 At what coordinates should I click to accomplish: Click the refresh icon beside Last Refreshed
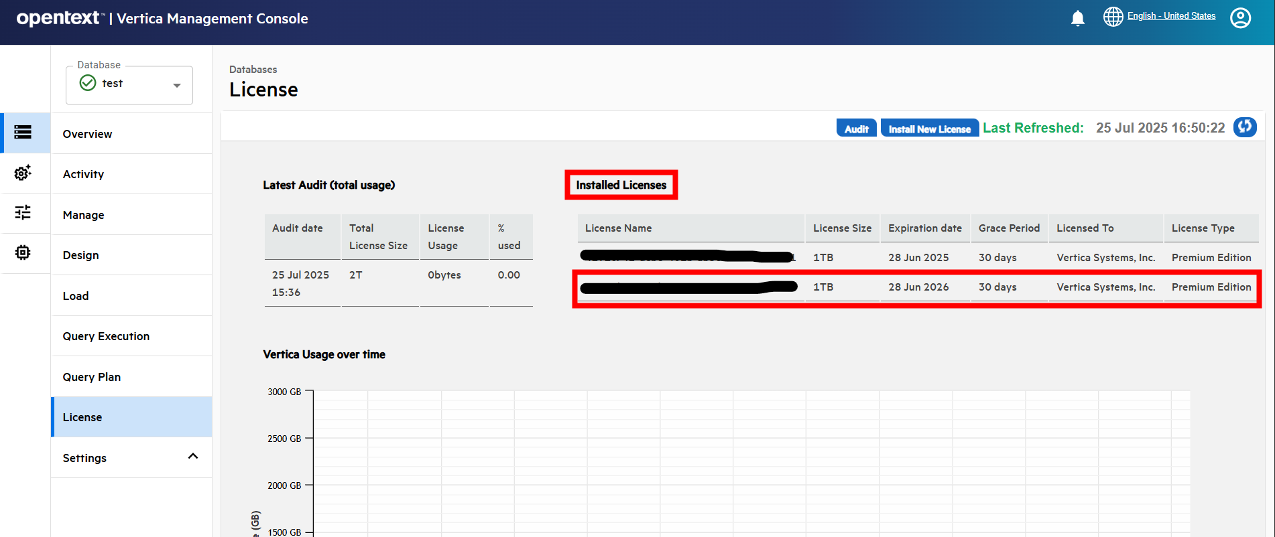point(1245,127)
